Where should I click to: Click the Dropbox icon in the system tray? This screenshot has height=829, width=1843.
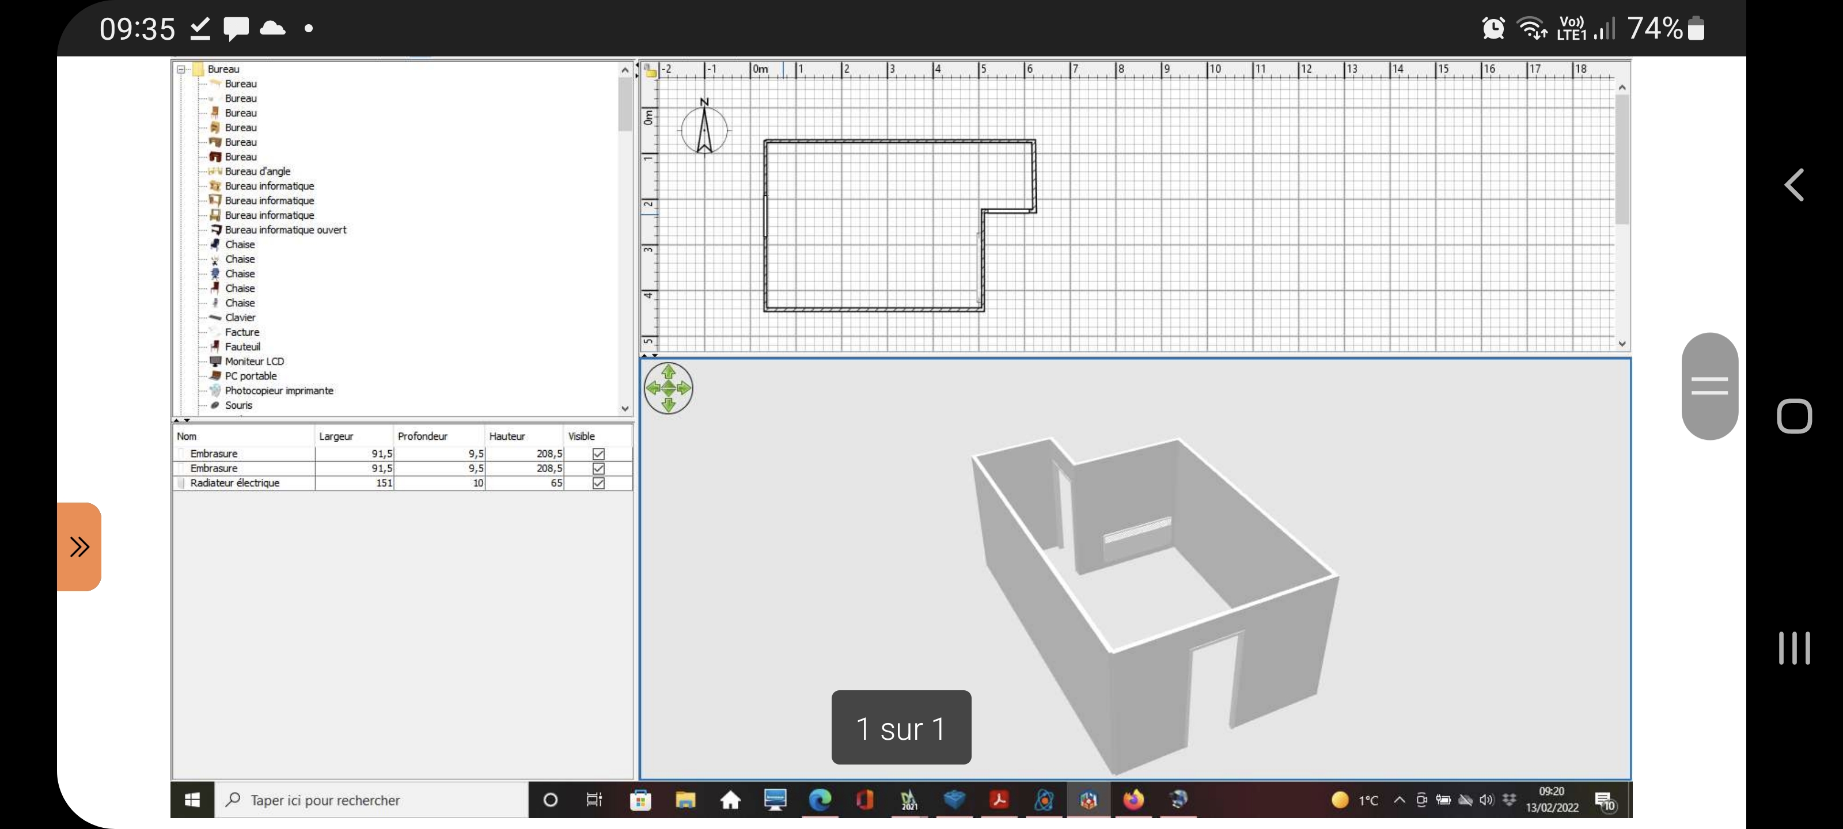(x=1510, y=800)
